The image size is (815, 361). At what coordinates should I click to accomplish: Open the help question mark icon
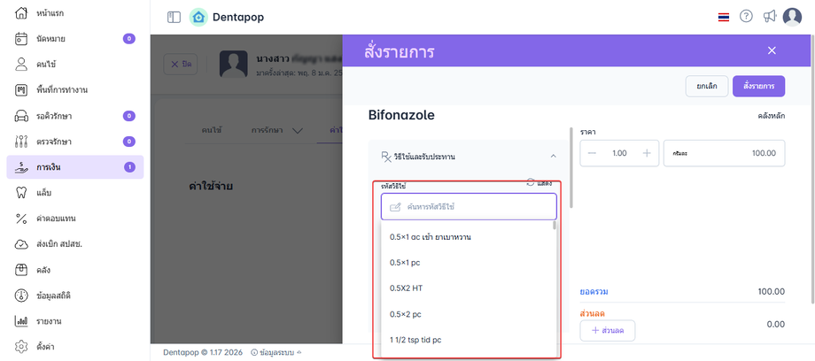[746, 17]
